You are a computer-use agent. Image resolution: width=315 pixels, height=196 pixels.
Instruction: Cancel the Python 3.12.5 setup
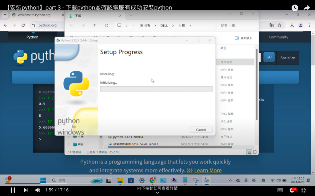pos(201,130)
